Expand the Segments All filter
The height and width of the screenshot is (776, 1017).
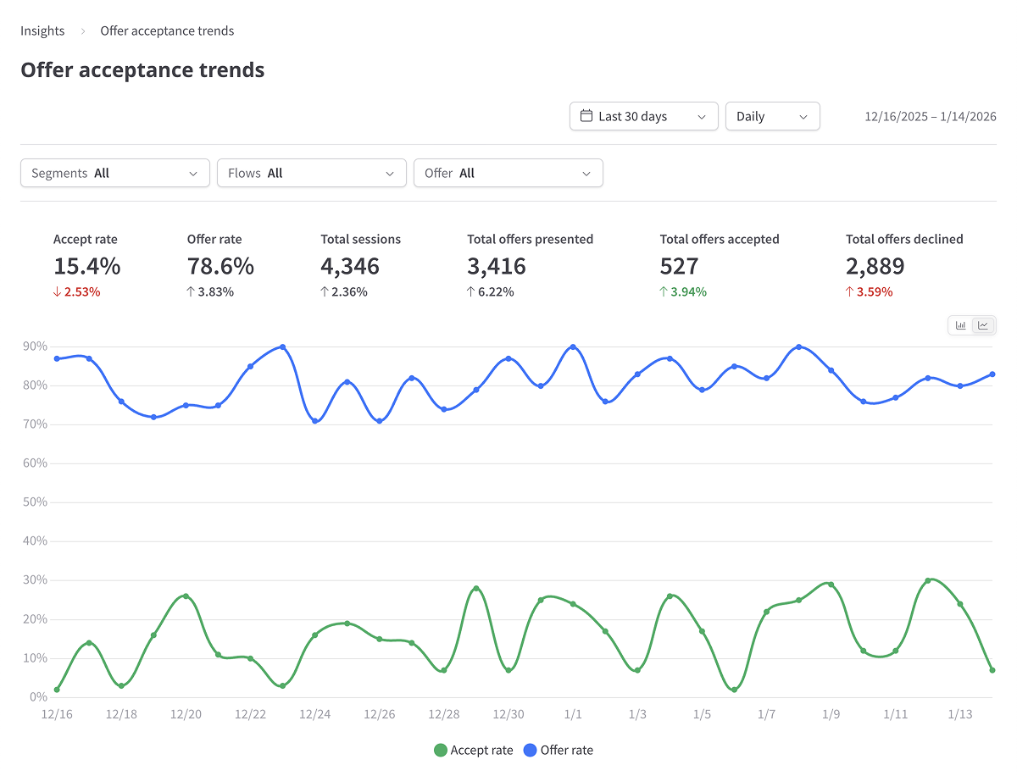pyautogui.click(x=114, y=173)
